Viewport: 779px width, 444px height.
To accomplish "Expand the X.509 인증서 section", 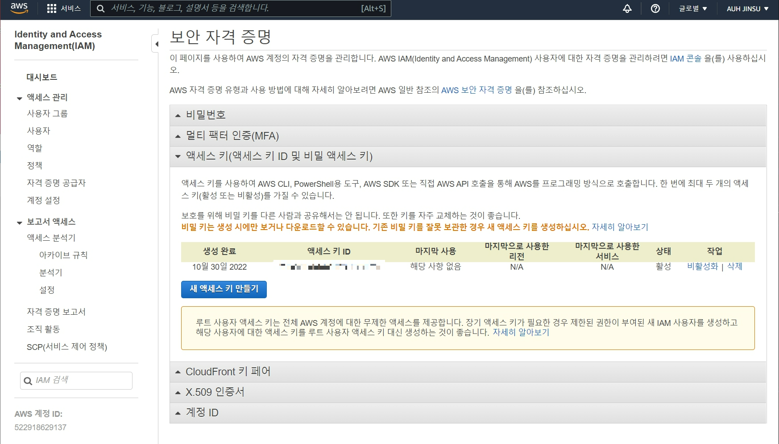I will 468,392.
